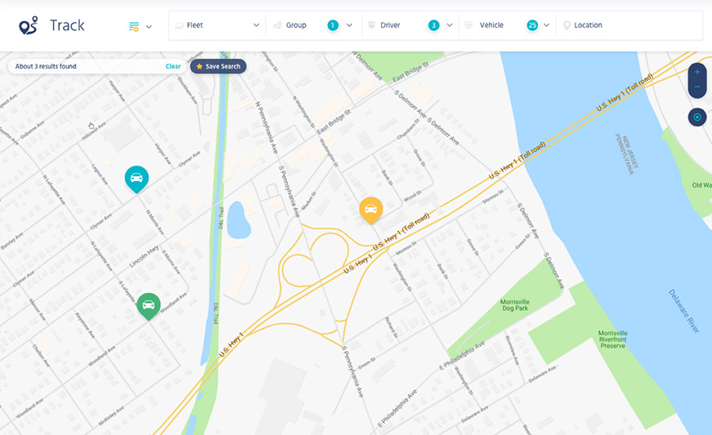Viewport: 712px width, 435px height.
Task: Clear the search results
Action: [173, 66]
